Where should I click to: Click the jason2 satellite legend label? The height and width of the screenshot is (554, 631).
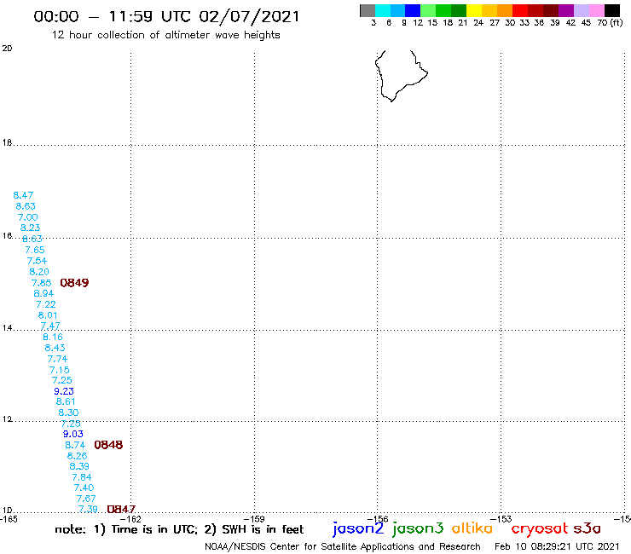pos(358,529)
